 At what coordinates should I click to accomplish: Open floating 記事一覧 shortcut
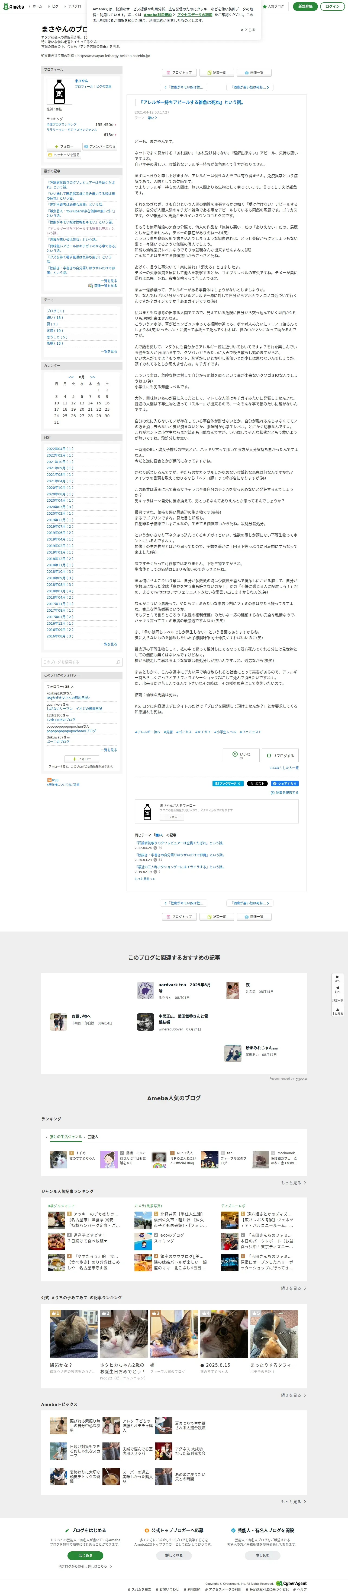(x=337, y=1001)
